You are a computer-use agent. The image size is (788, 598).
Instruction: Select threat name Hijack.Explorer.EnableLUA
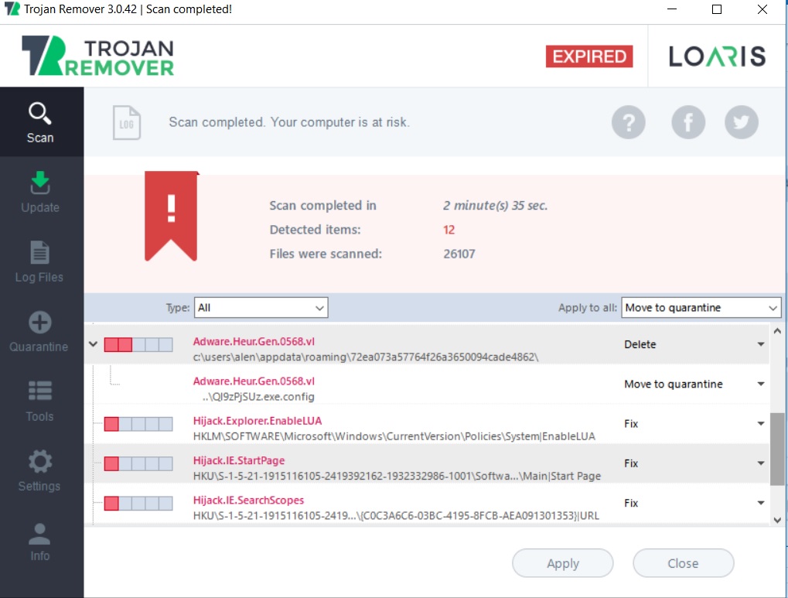[258, 421]
